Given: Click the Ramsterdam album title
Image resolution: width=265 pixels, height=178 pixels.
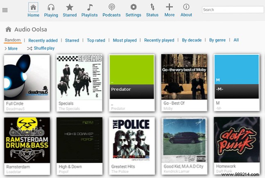Looking at the screenshot, I should click(18, 167).
